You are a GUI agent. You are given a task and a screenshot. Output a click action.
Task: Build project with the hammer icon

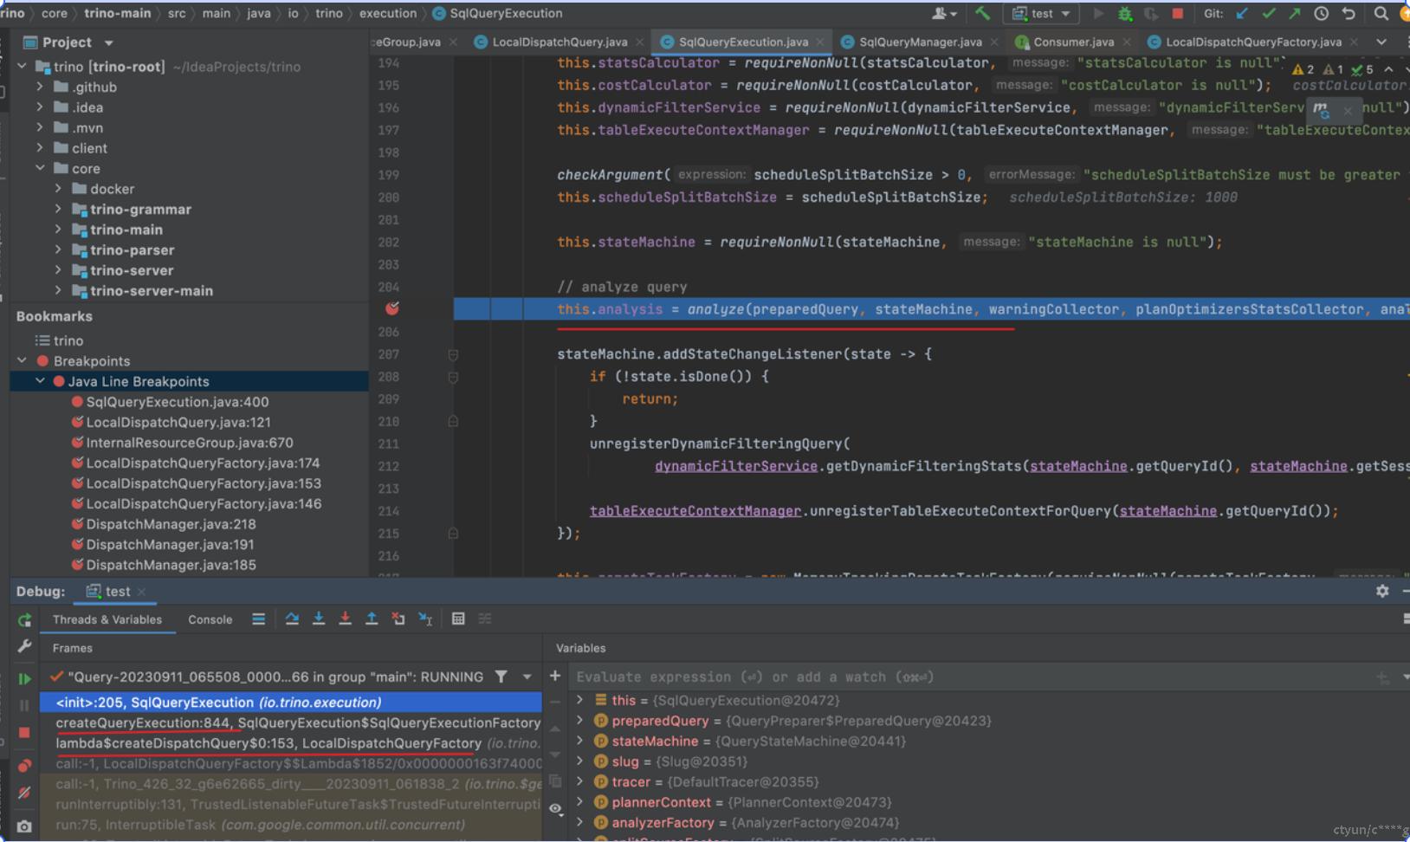tap(982, 13)
